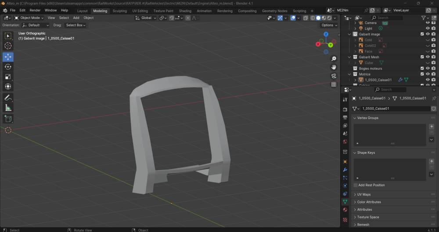Screen dimensions: 439x232
Task: Activate the Scale tool
Action: (x=8, y=76)
